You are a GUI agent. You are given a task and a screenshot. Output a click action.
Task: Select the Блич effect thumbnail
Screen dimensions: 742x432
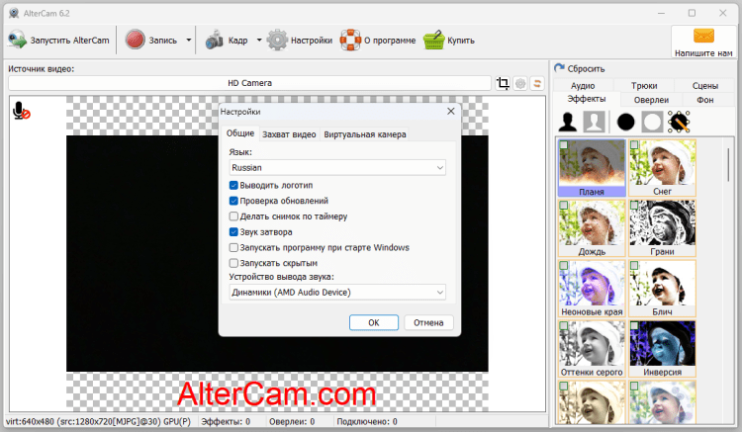662,288
